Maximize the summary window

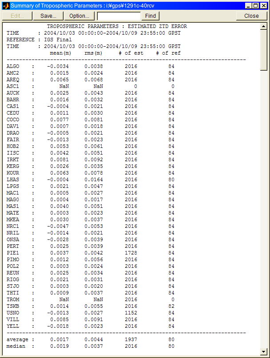pyautogui.click(x=256, y=5)
